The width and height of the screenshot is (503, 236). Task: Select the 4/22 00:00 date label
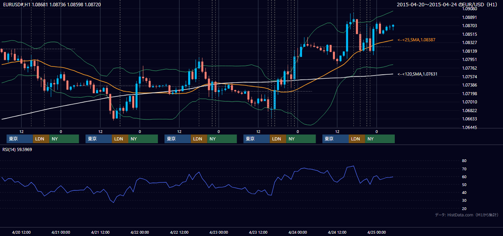[x=140, y=232]
